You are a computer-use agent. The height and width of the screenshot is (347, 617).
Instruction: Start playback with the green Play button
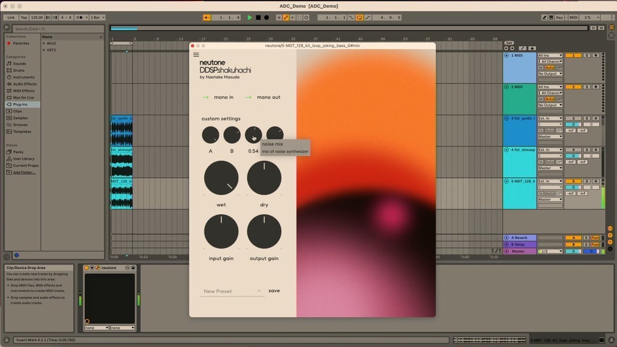point(250,18)
